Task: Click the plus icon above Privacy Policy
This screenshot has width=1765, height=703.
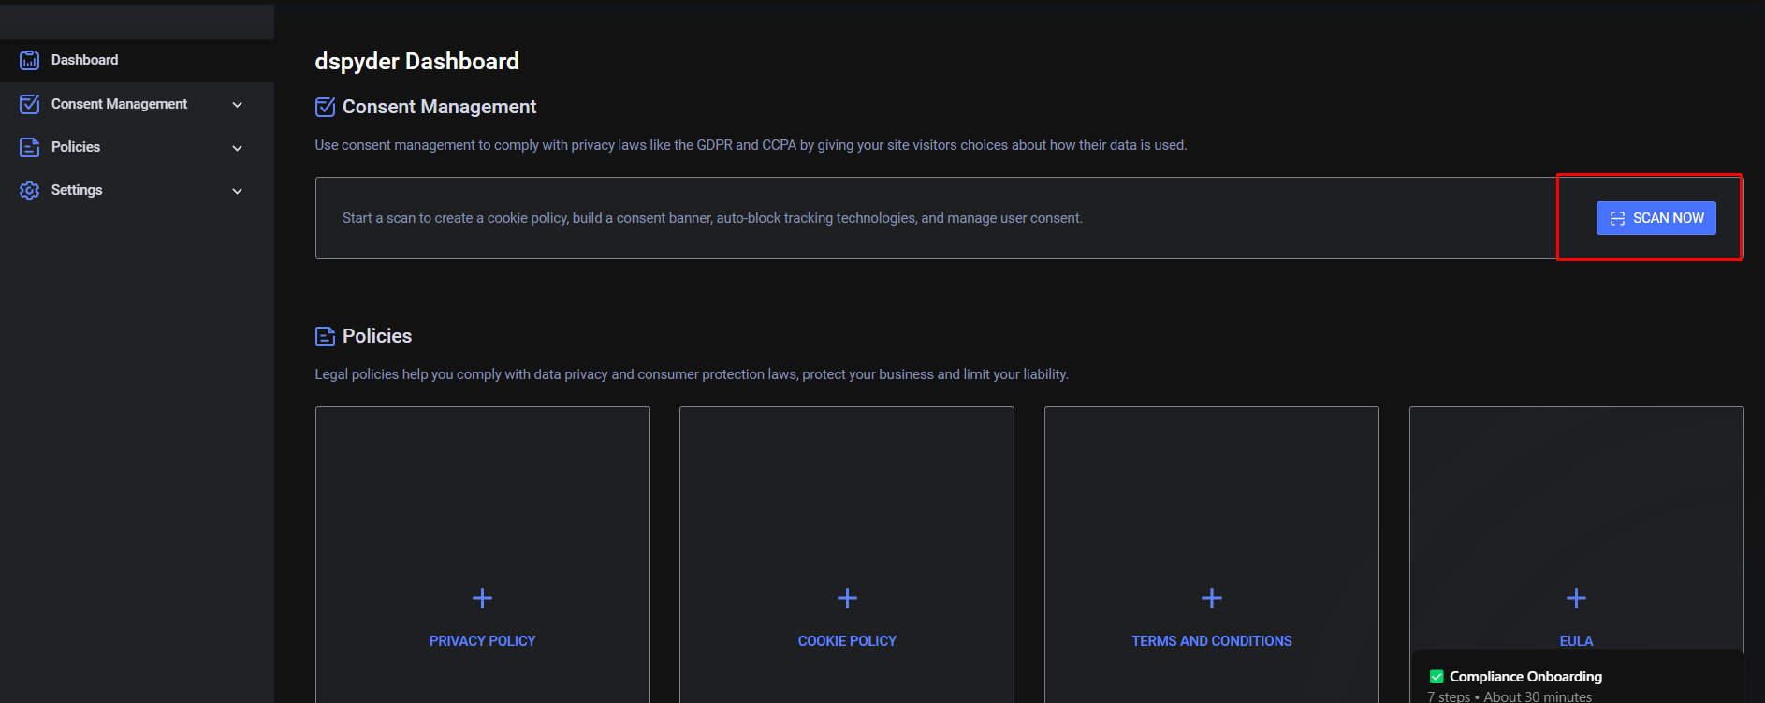Action: coord(483,598)
